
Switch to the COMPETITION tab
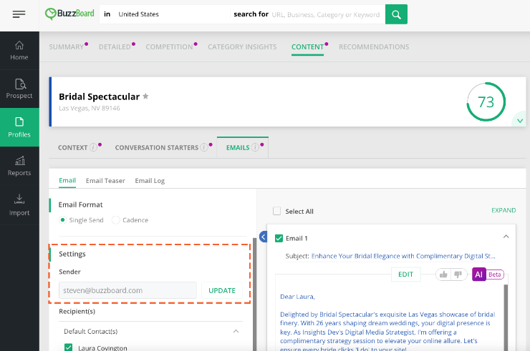pos(169,47)
